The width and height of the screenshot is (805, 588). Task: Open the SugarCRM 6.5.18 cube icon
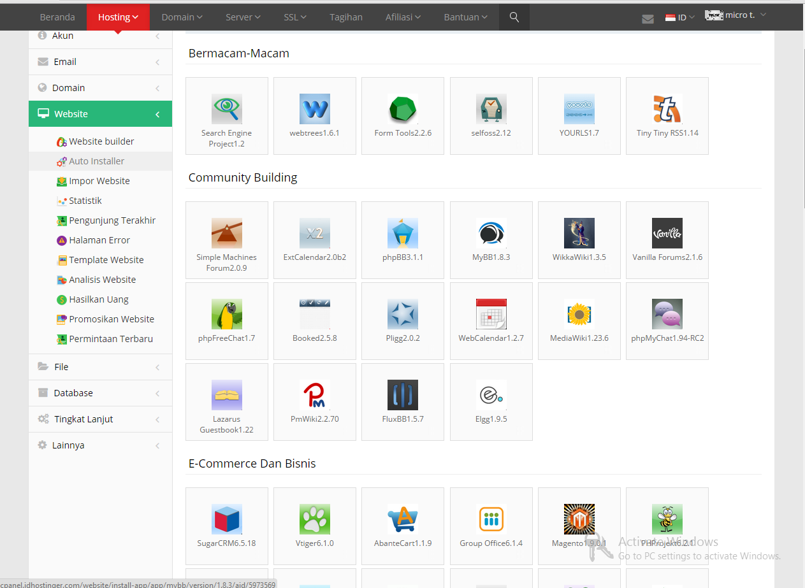click(227, 519)
